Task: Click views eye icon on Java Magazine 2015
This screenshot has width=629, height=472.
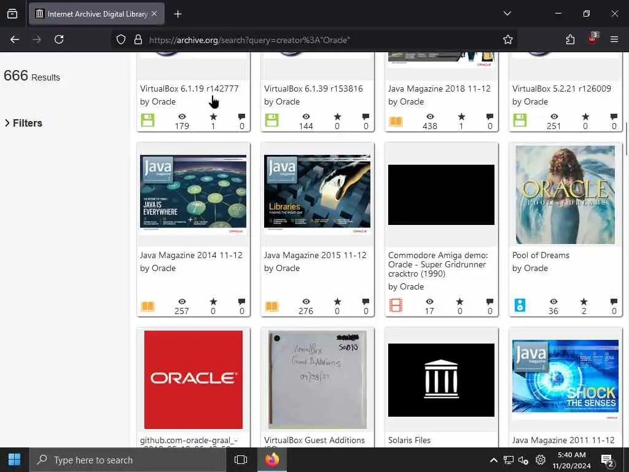Action: point(306,301)
